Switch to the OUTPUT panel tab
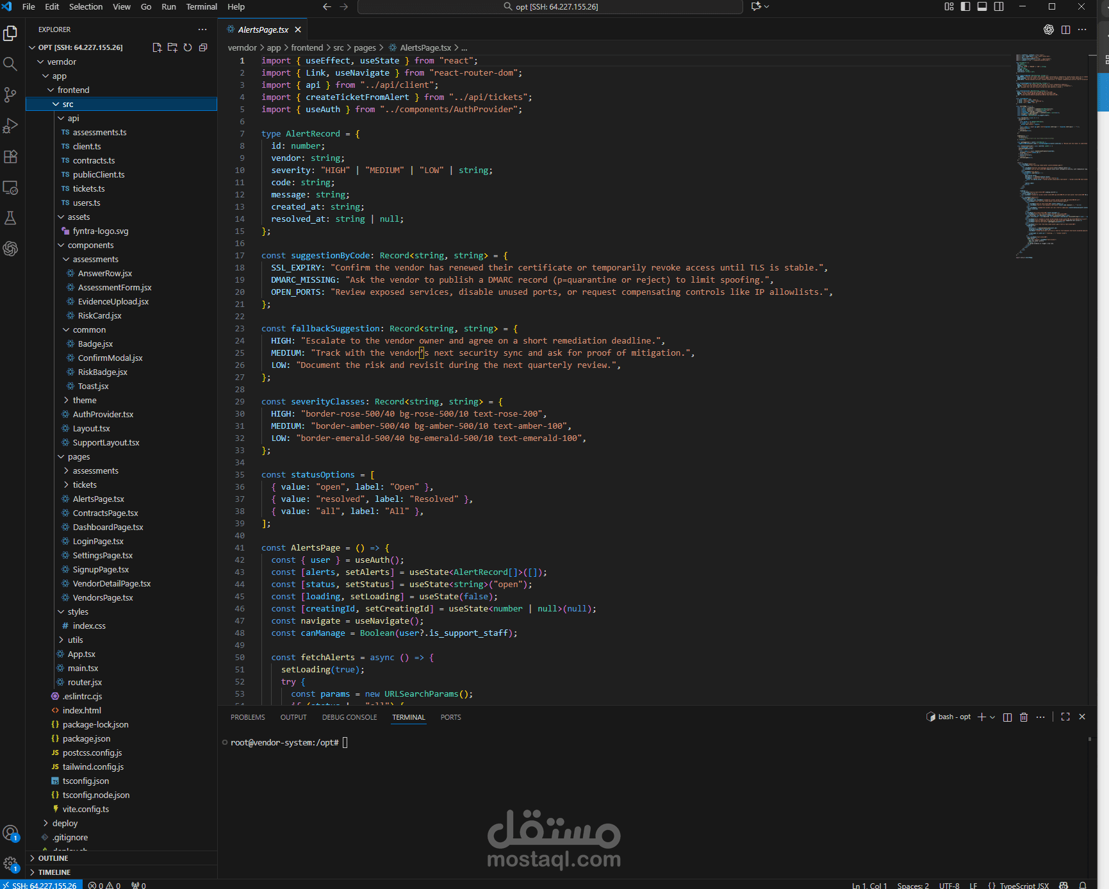 click(x=293, y=717)
